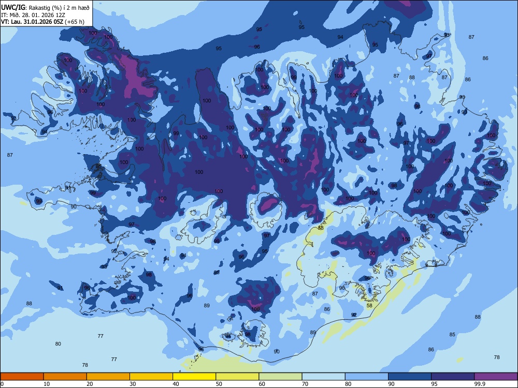Click the dark orange 0–10 legend swatch

click(22, 377)
